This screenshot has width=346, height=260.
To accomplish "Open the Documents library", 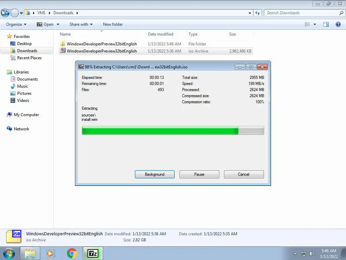I will click(27, 79).
